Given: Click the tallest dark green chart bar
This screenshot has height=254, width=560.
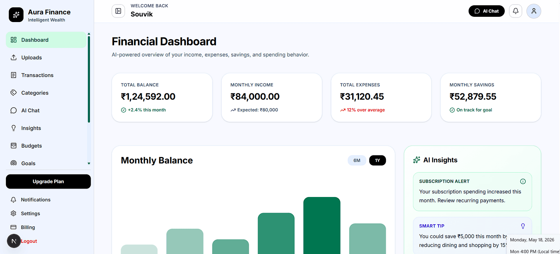Looking at the screenshot, I should click(x=322, y=225).
